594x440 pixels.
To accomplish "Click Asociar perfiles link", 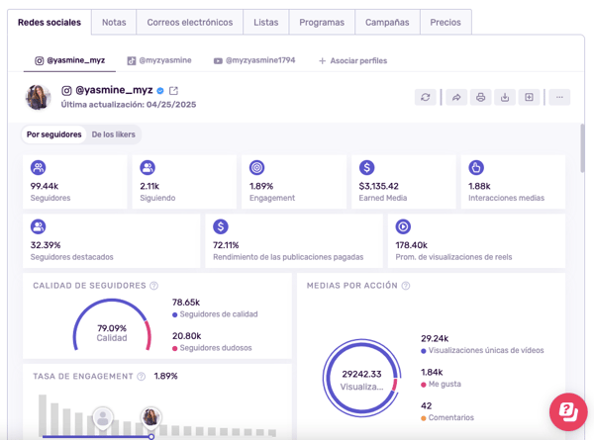I will point(352,61).
